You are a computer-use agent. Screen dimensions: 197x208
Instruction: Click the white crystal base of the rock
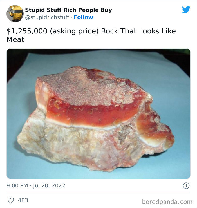click(79, 146)
